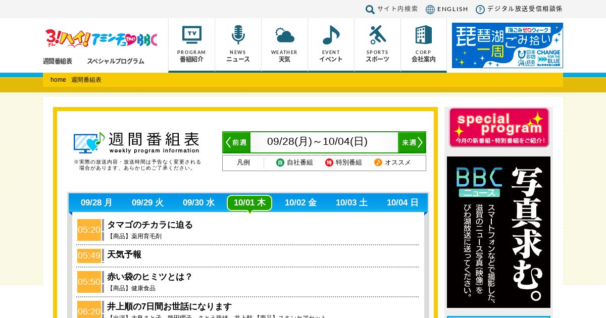Select the 09/29 火 tab
The height and width of the screenshot is (318, 606).
coord(147,203)
